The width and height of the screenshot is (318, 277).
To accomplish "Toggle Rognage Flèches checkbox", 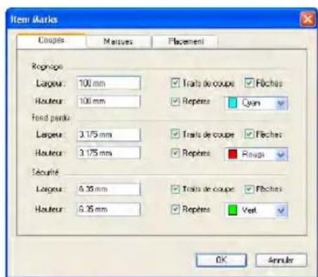I will point(249,83).
